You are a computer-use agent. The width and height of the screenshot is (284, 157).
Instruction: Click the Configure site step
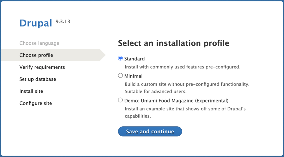pyautogui.click(x=36, y=103)
